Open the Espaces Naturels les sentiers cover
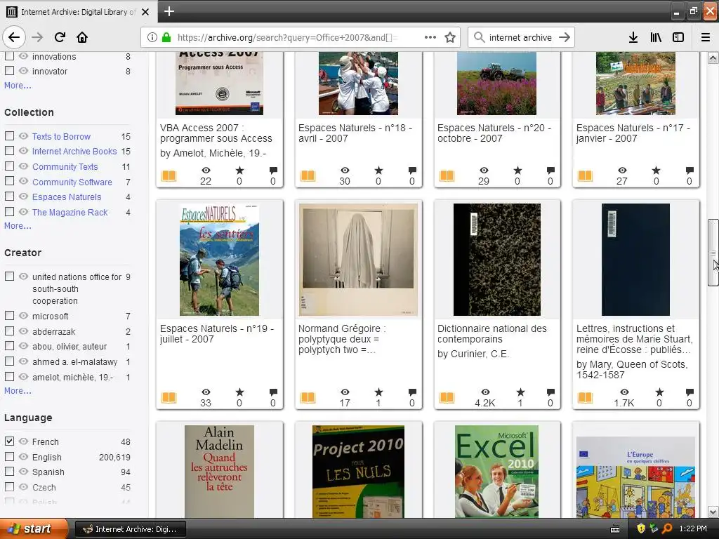 219,260
